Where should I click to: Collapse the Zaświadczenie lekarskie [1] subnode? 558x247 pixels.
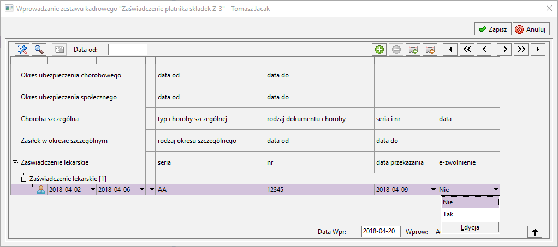coord(23,178)
